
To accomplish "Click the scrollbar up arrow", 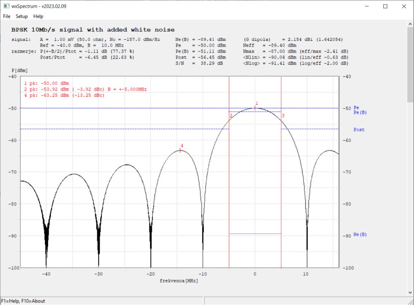I will click(410, 25).
